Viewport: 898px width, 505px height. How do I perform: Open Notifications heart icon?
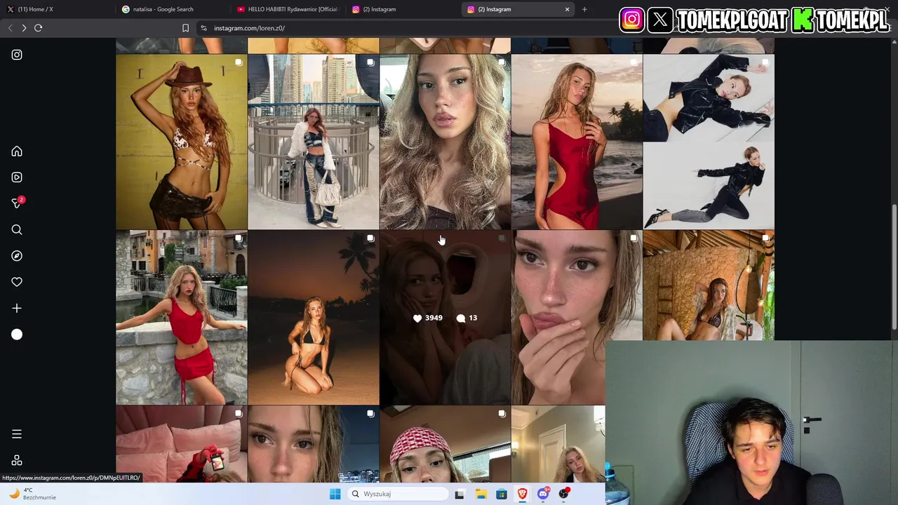click(17, 282)
